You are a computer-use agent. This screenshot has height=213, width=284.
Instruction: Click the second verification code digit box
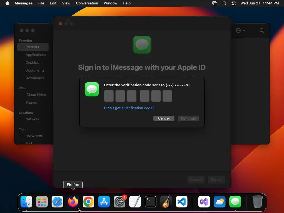click(x=120, y=96)
